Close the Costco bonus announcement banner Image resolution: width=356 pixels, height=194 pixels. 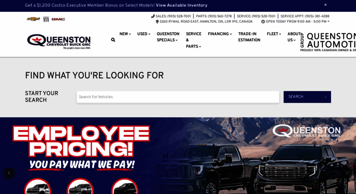click(x=325, y=5)
